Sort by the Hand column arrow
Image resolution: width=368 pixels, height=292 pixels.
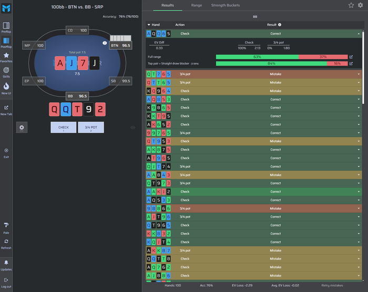[149, 25]
